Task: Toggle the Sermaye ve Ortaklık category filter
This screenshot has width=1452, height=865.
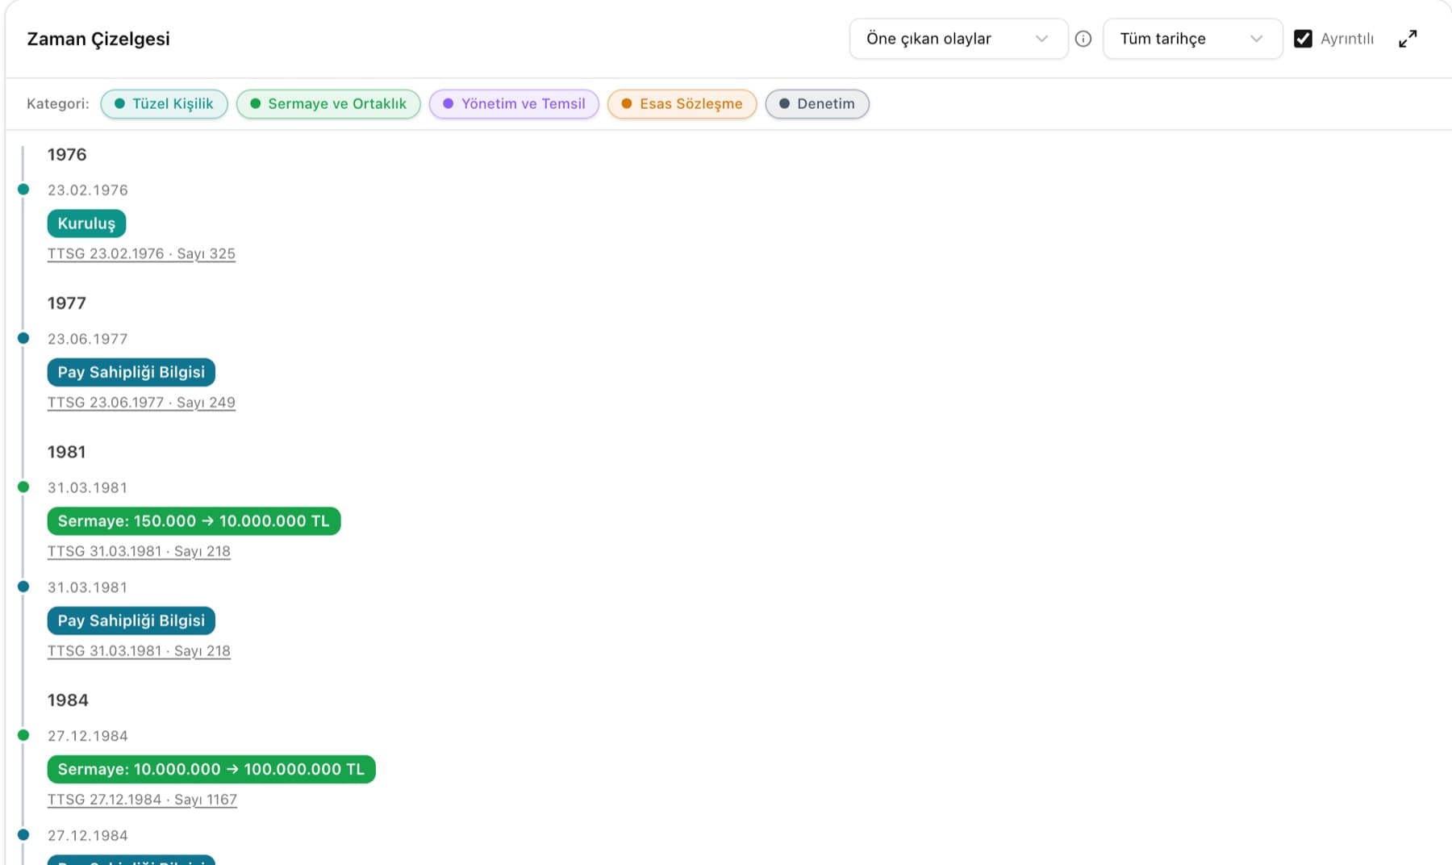Action: coord(328,103)
